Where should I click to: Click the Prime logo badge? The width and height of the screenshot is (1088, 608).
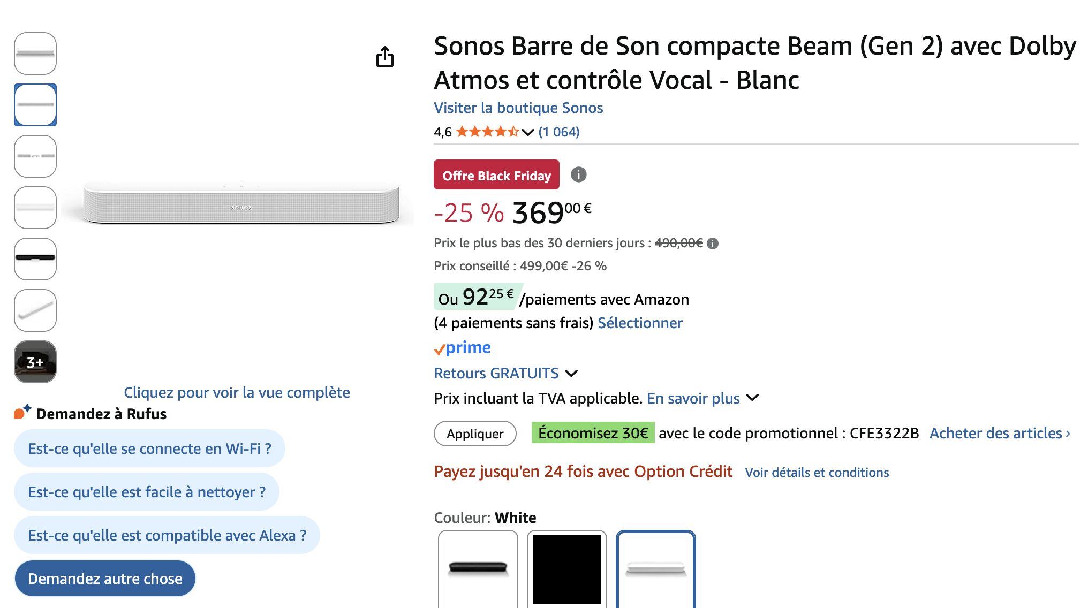[x=463, y=348]
